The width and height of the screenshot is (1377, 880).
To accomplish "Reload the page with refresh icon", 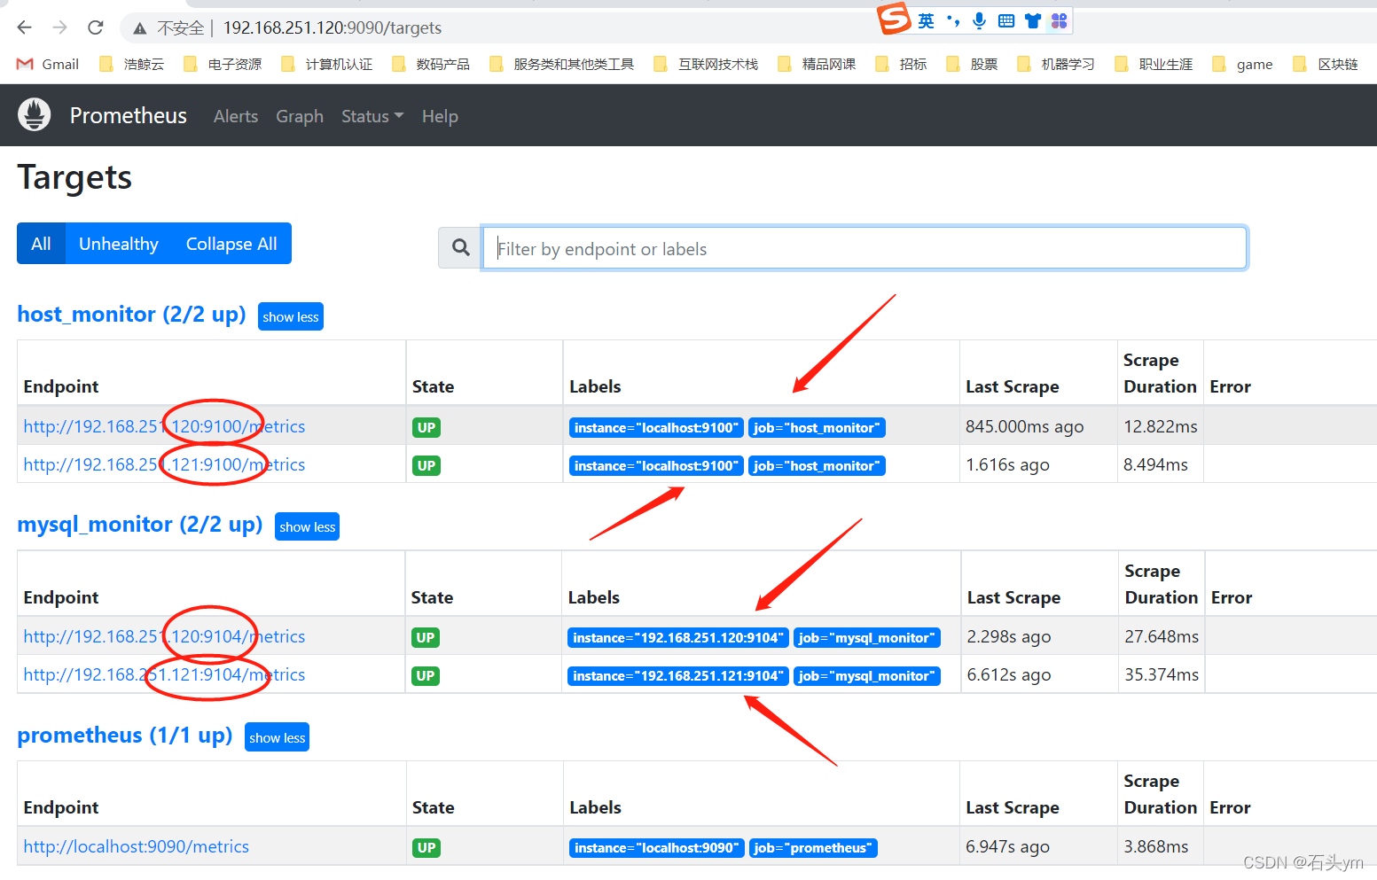I will 96,27.
